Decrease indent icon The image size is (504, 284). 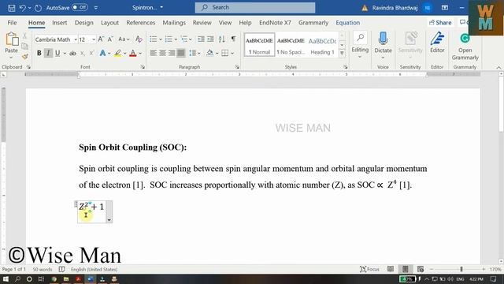201,39
